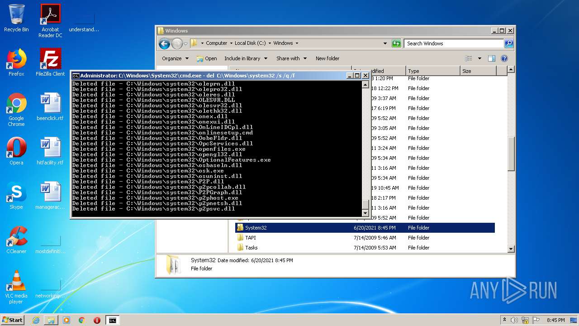Launch Acrobat Reader DC shortcut
Image resolution: width=579 pixels, height=326 pixels.
(x=50, y=21)
